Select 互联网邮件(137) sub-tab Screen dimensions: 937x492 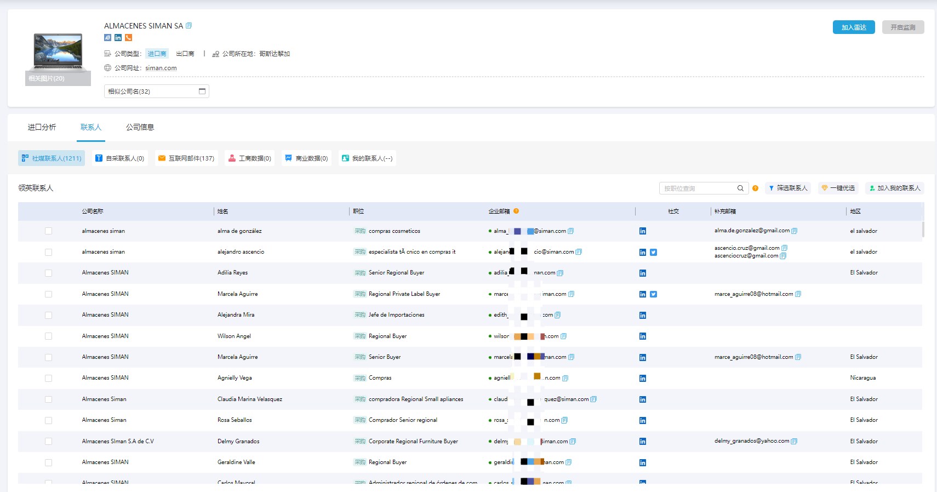186,158
